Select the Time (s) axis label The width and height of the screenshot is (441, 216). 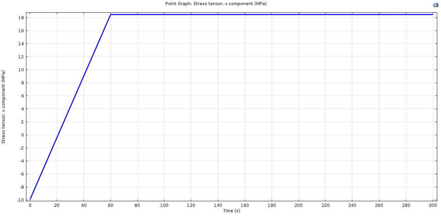tap(231, 211)
